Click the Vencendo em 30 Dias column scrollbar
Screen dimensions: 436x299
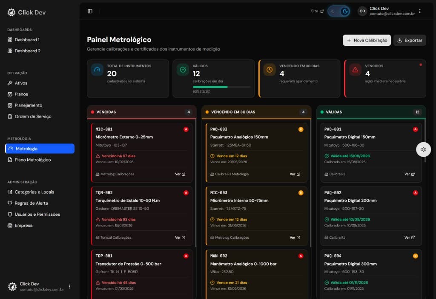tap(310, 183)
